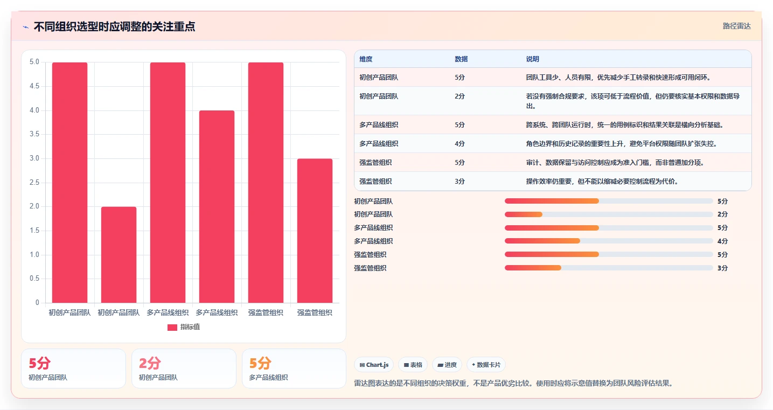
Task: Click the 多产品线组织 progress bar showing 5分
Action: pyautogui.click(x=609, y=228)
